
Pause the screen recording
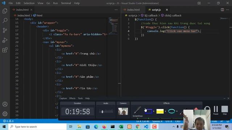click(216, 110)
